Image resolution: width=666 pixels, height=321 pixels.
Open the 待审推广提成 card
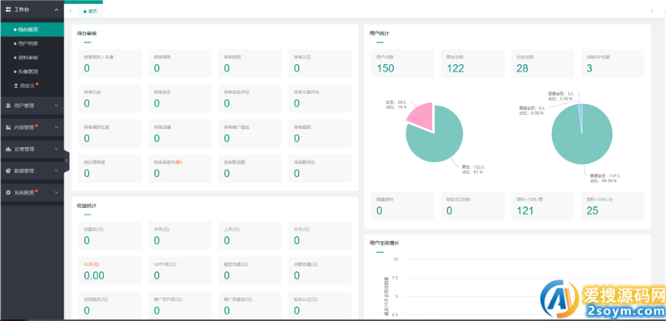250,134
